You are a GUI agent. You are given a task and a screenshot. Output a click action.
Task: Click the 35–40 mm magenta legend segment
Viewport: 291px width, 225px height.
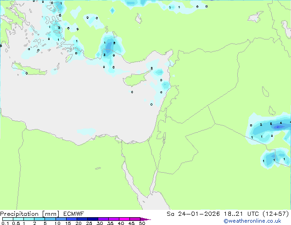[x=113, y=219]
